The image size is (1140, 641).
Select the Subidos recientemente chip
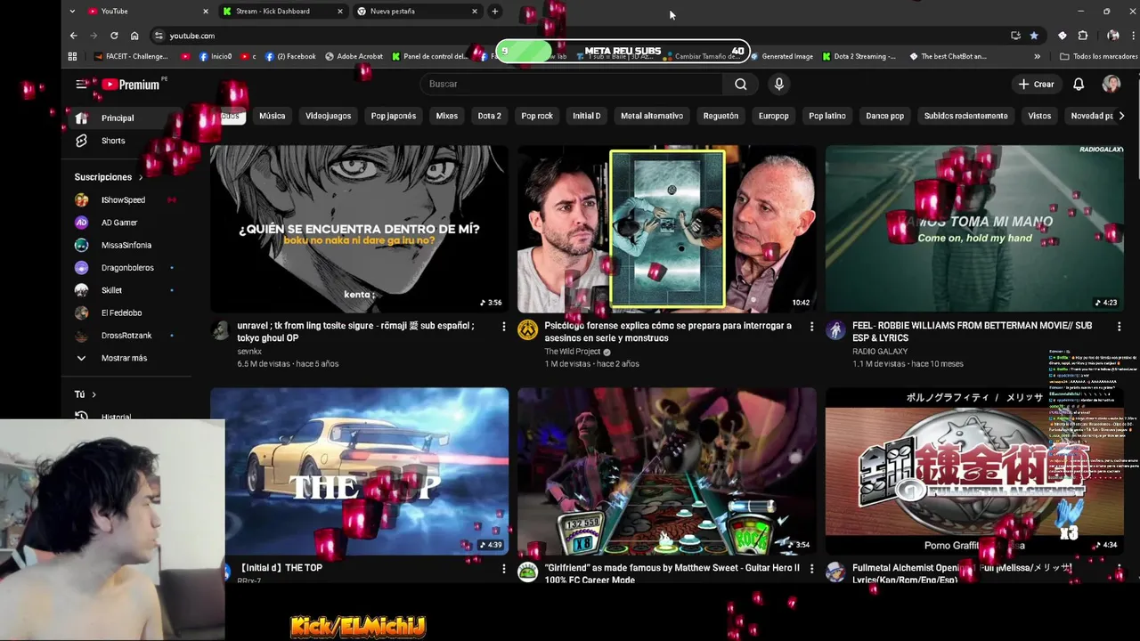tap(966, 116)
